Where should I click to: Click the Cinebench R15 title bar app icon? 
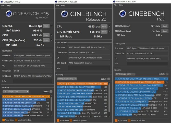pyautogui.click(x=2, y=2)
